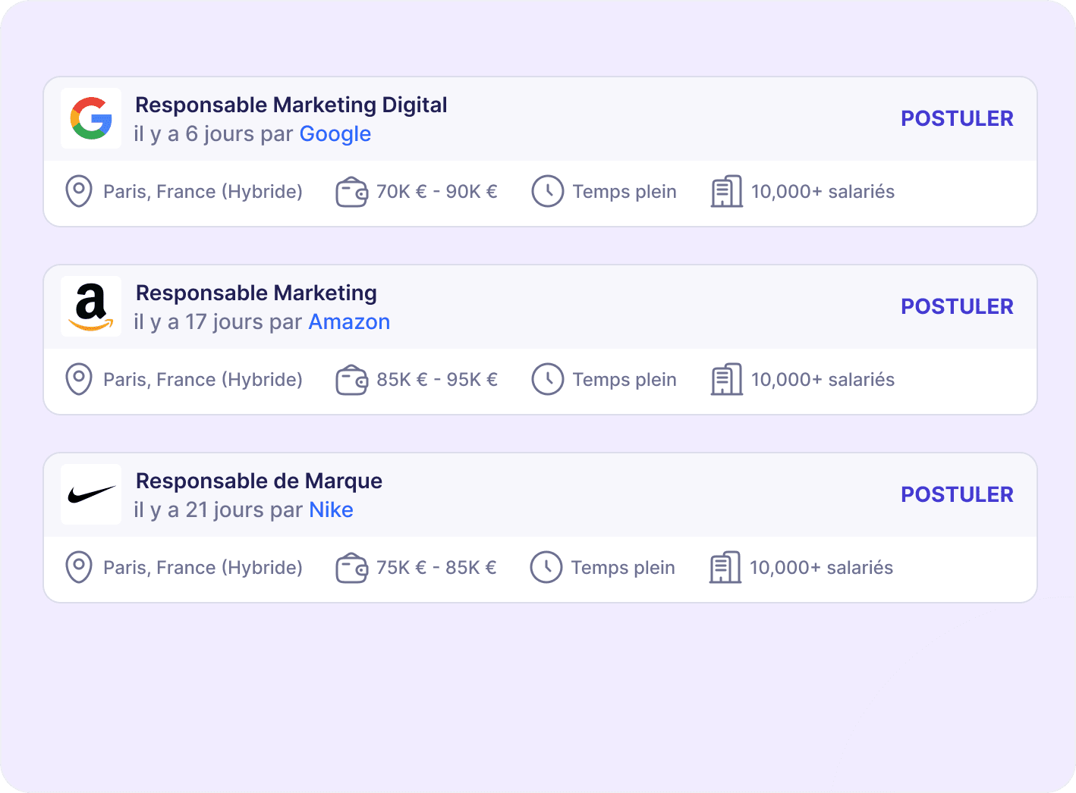
Task: Click POSTULER on the Amazon job card
Action: coord(957,306)
